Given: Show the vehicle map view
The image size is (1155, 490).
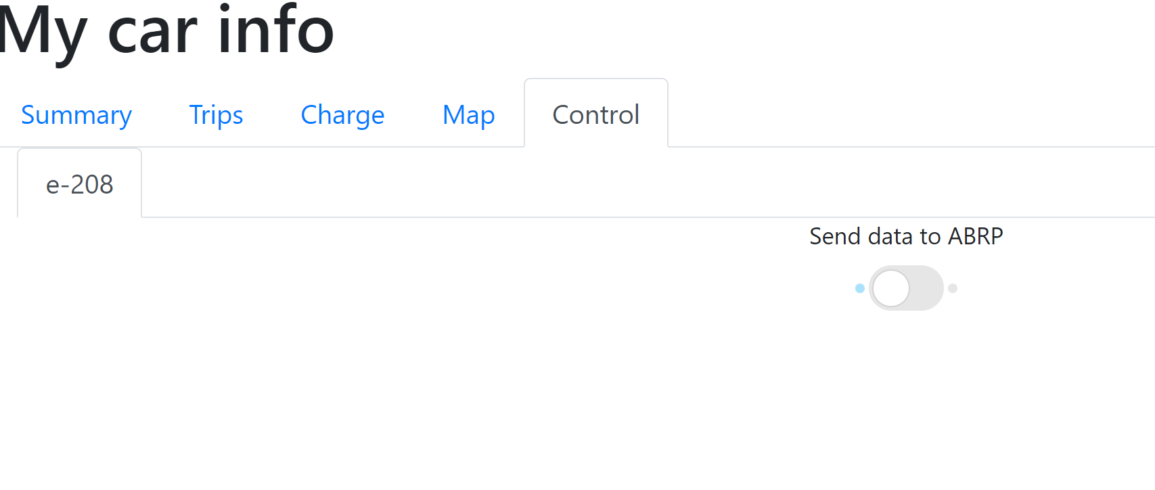Looking at the screenshot, I should (x=468, y=114).
